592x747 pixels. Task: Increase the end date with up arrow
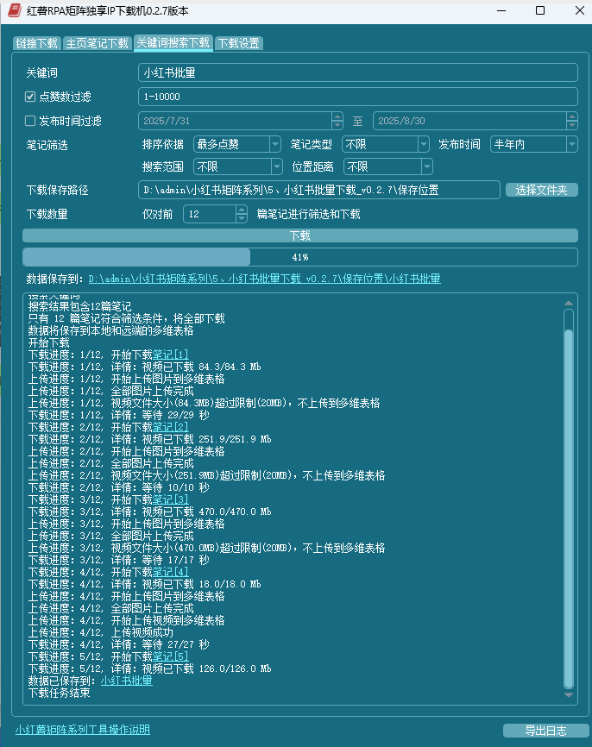click(572, 116)
